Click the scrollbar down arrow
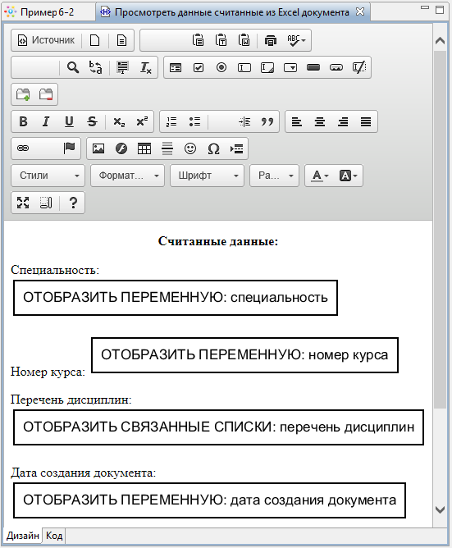The width and height of the screenshot is (452, 548). pyautogui.click(x=441, y=510)
